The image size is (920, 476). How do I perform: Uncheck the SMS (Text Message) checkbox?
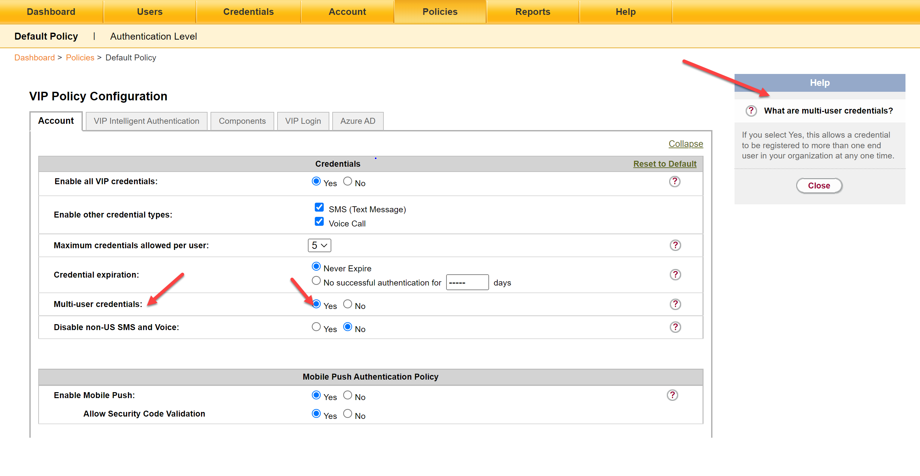pos(319,207)
